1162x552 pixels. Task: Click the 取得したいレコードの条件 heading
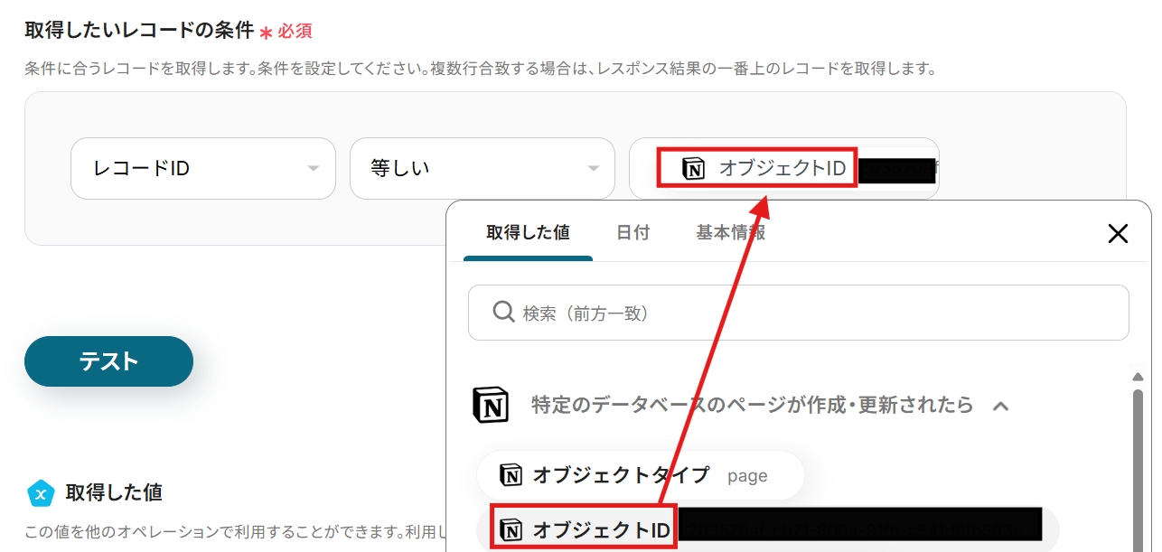[x=139, y=30]
